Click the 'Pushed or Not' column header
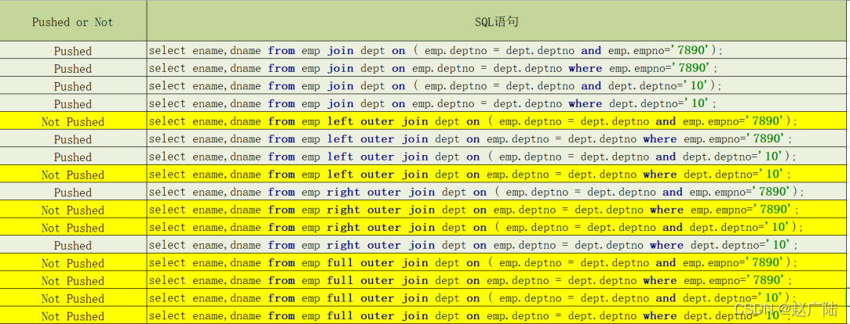Viewport: 850px width, 324px height. click(x=73, y=22)
